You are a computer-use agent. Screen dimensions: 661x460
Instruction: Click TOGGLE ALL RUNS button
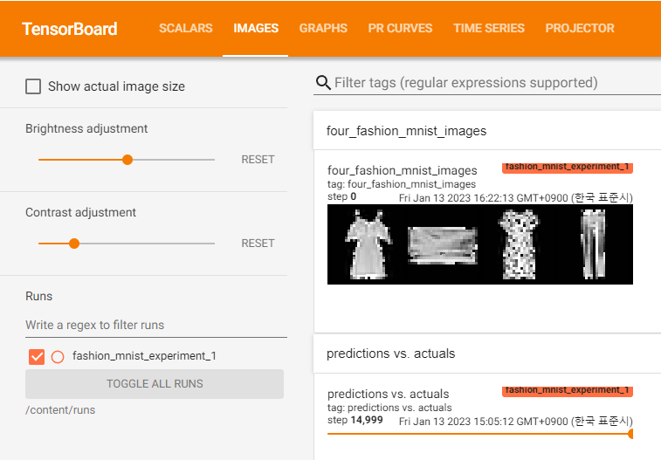[155, 384]
